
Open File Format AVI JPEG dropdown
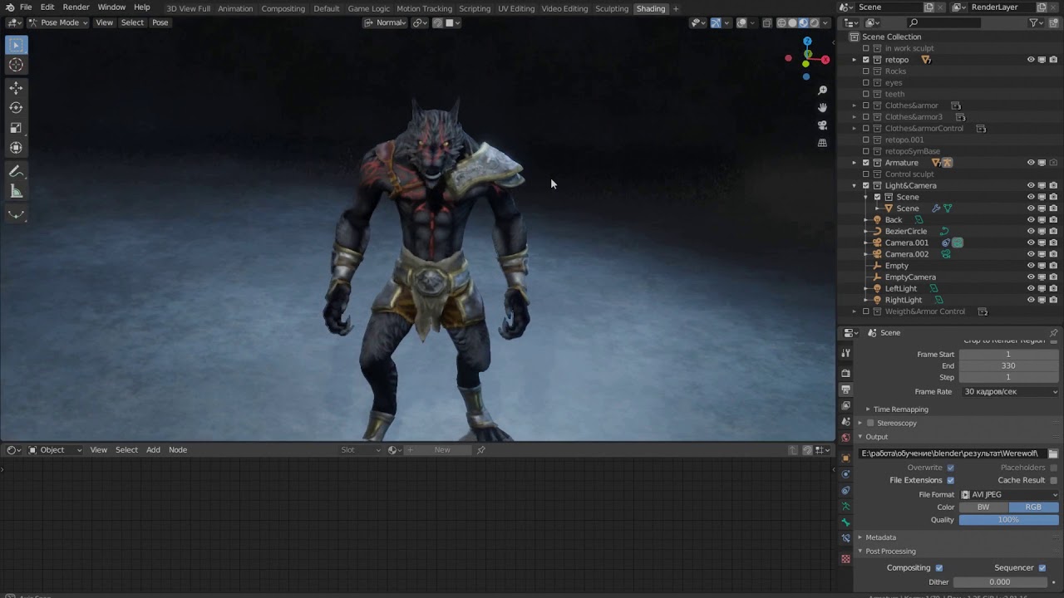1009,495
